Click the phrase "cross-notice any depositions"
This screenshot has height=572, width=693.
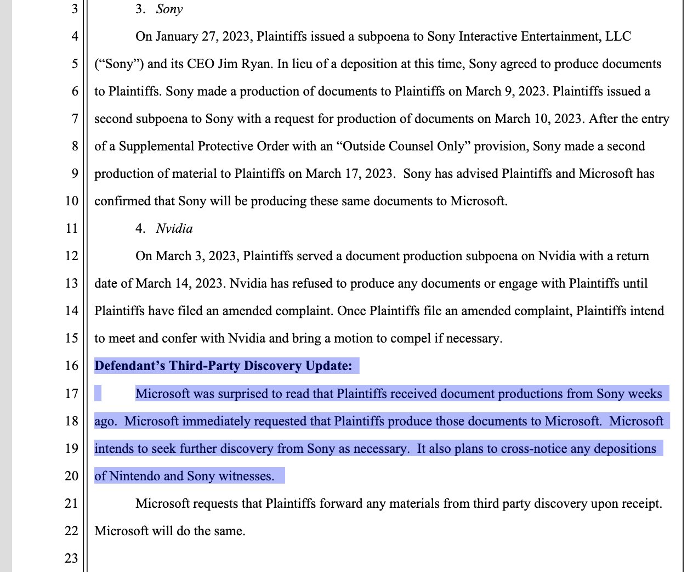point(578,449)
